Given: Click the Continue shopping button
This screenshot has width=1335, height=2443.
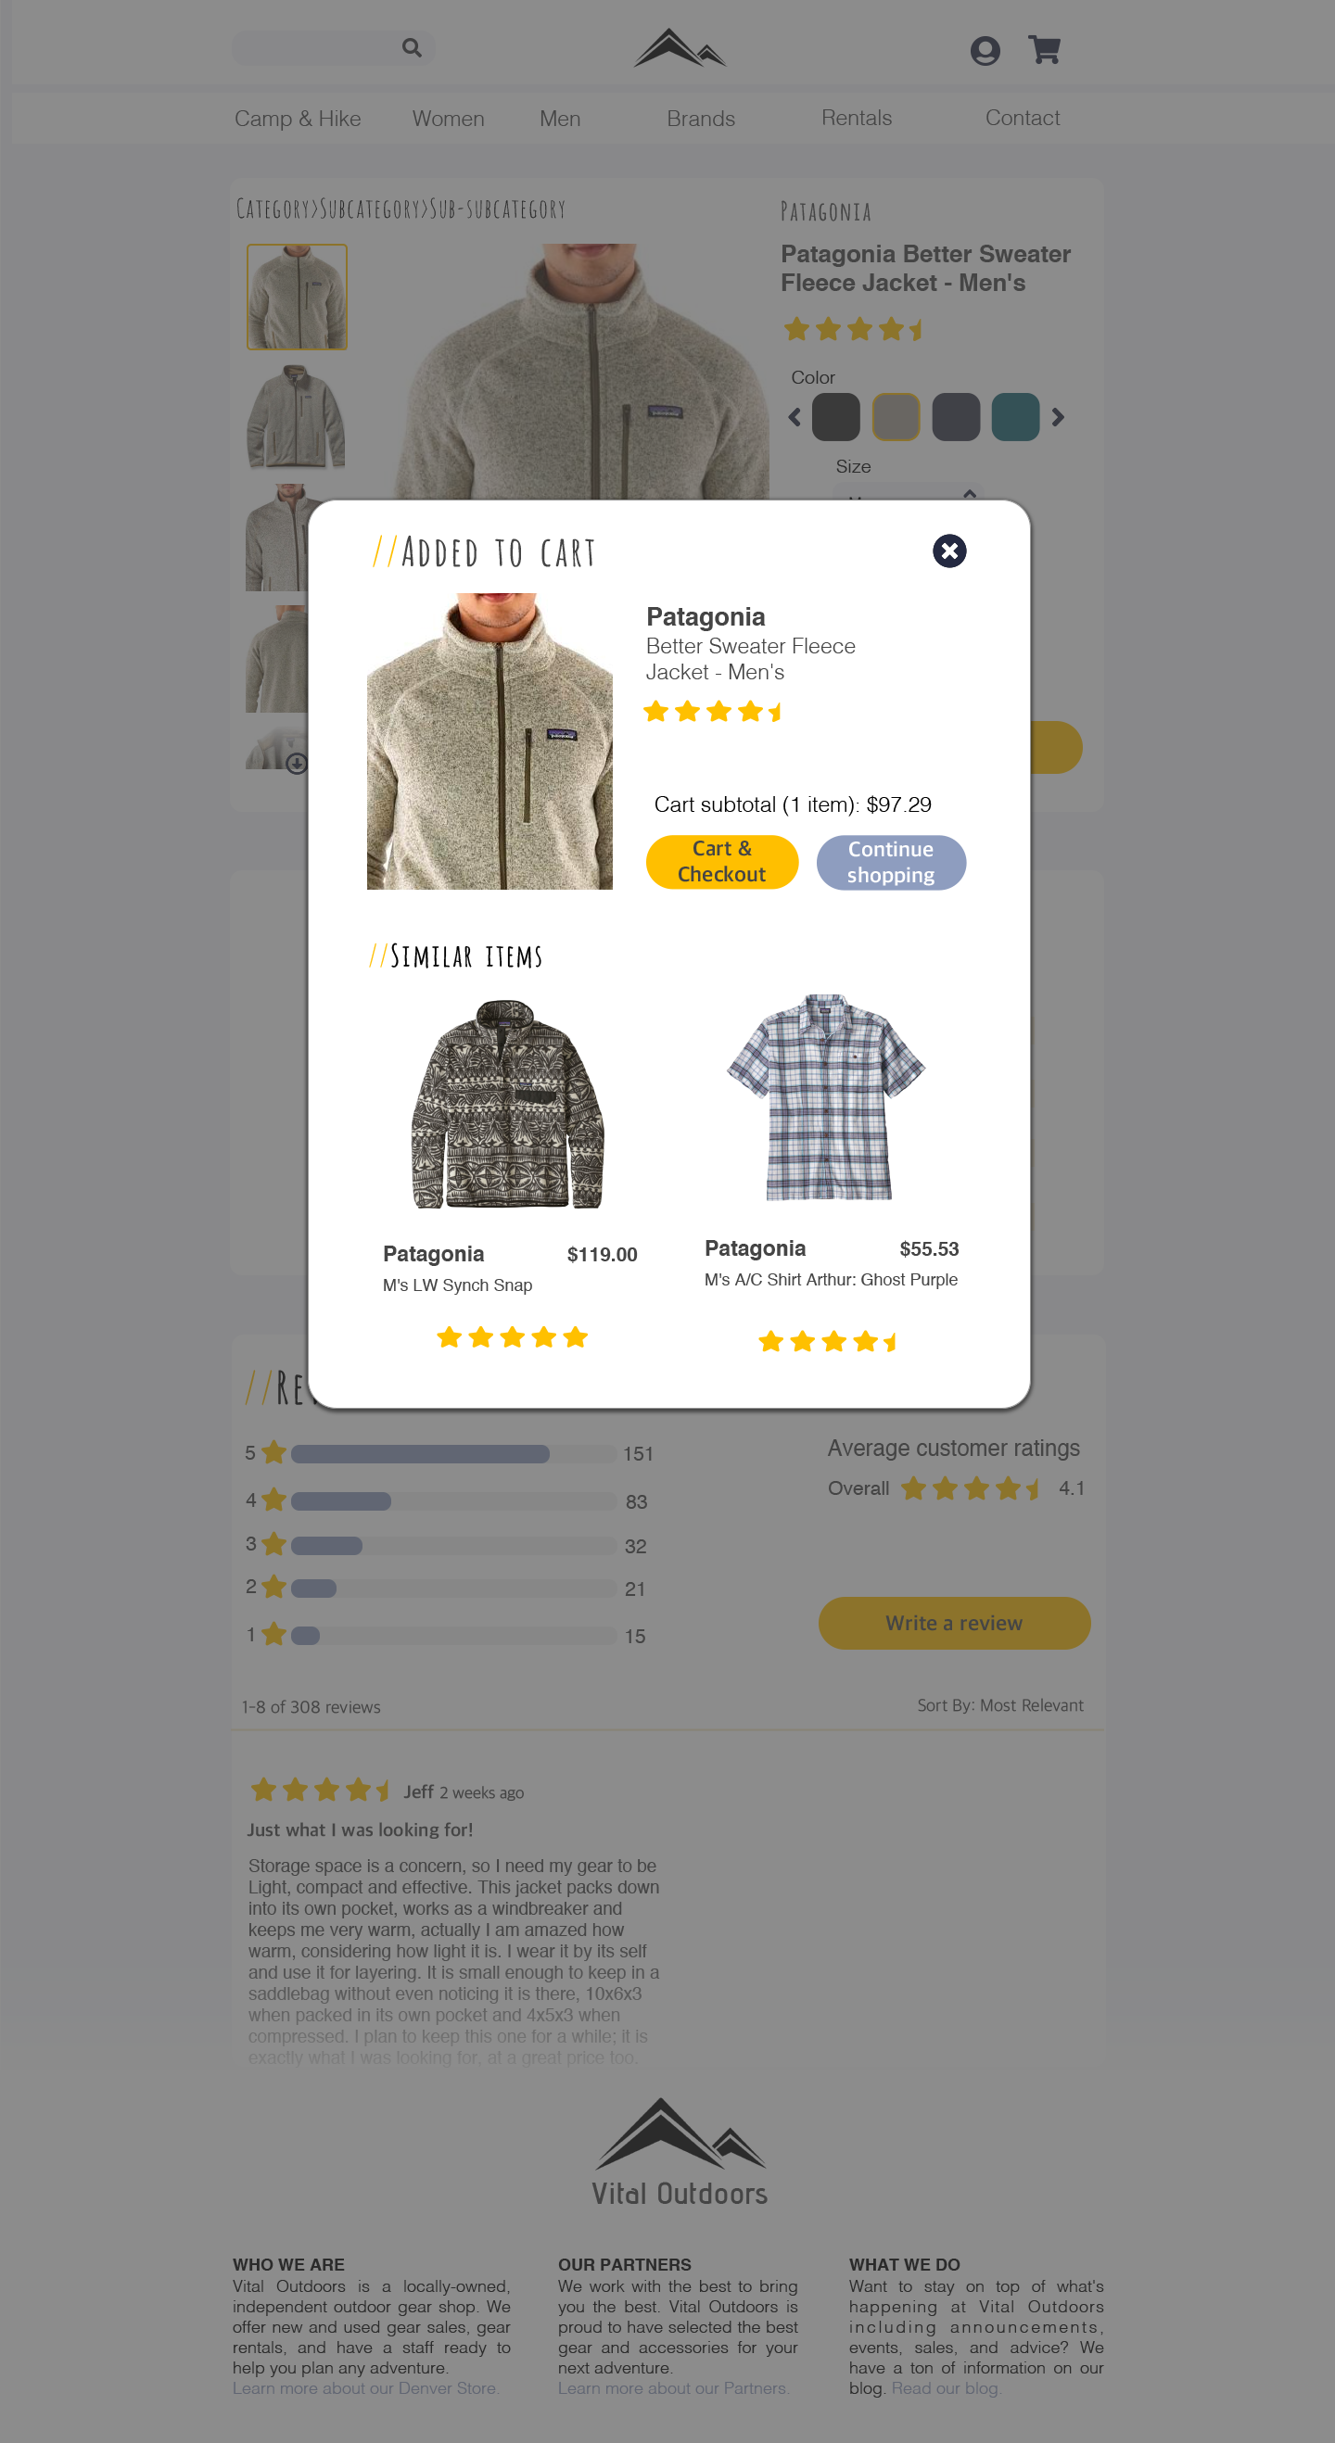Looking at the screenshot, I should click(891, 862).
